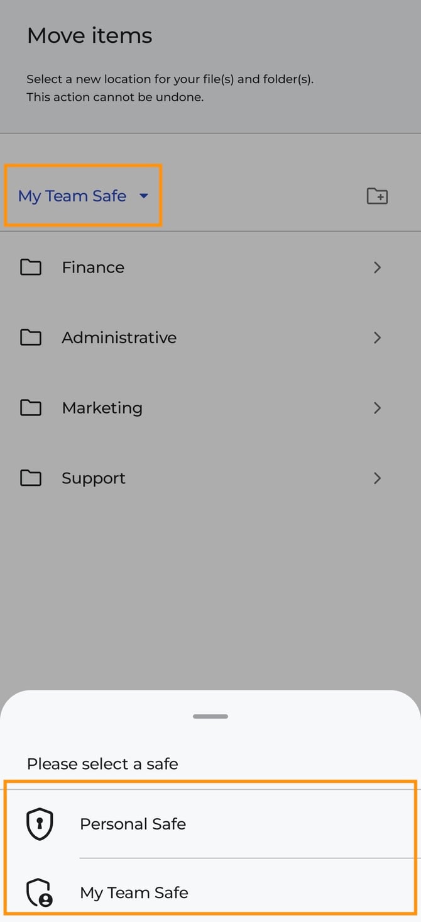Expand the Administrative folder with its chevron
The image size is (421, 922).
pos(378,337)
